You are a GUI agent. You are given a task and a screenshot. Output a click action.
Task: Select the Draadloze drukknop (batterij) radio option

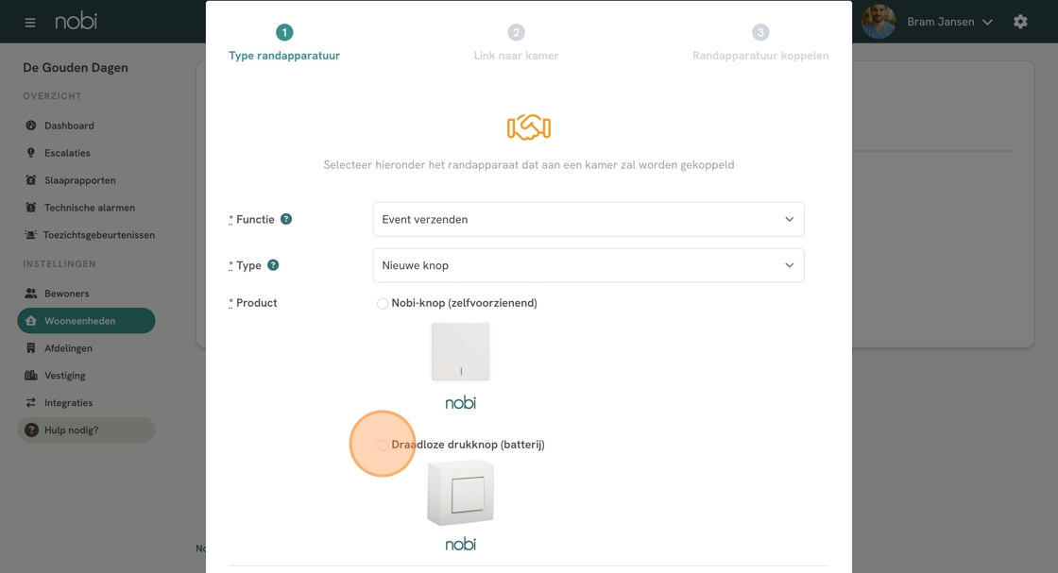[383, 446]
